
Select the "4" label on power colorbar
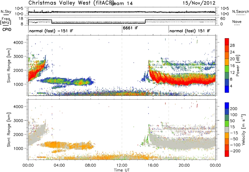[x=231, y=86]
